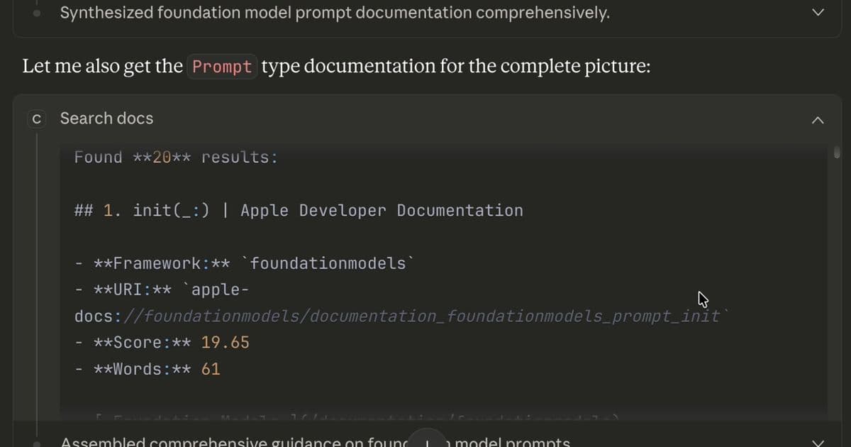851x447 pixels.
Task: Open the apple-docs foundationmodels prompt URI link
Action: (397, 316)
